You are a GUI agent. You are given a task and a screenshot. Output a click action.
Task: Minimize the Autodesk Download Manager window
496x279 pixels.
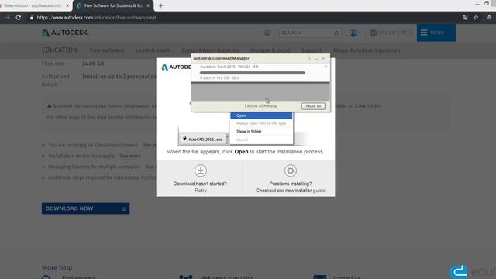316,59
